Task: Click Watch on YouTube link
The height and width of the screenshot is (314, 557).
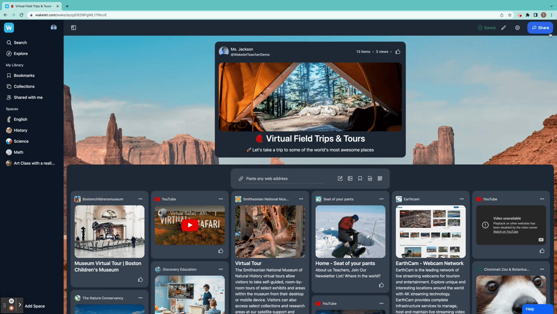Action: tap(505, 232)
